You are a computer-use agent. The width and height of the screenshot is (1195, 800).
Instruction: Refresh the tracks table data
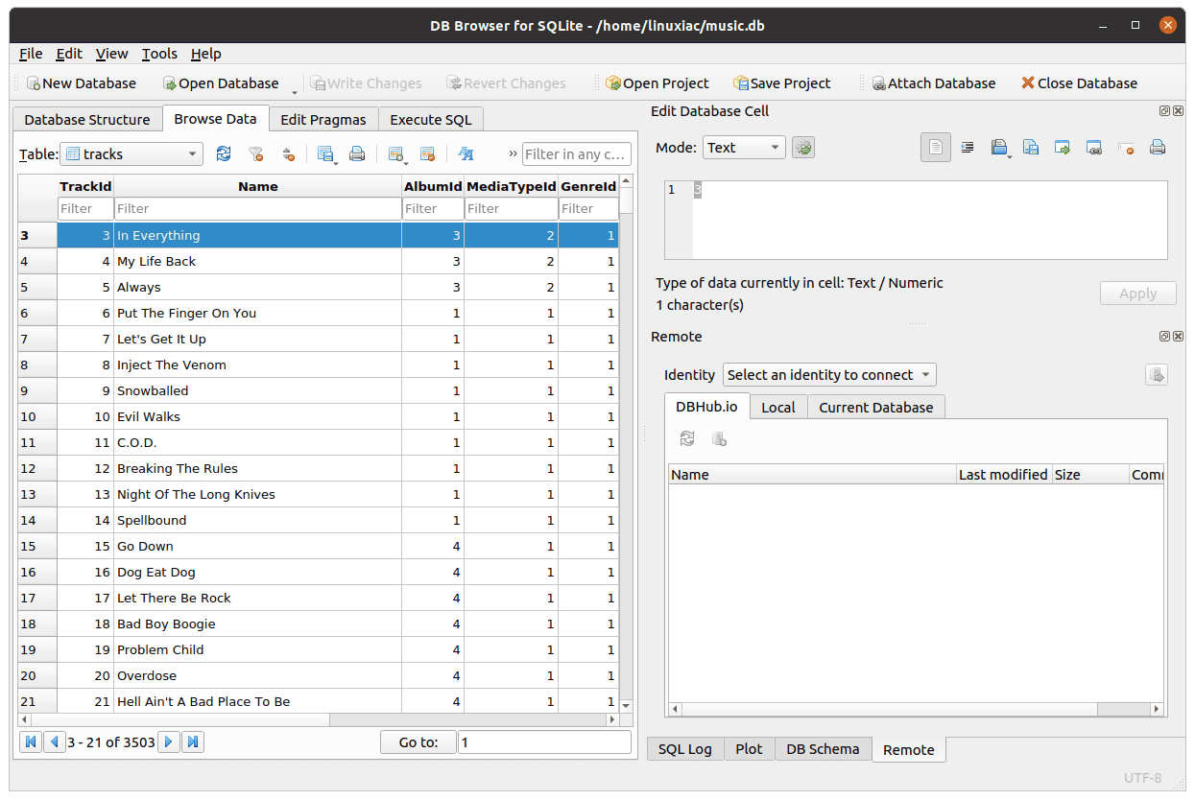(224, 153)
